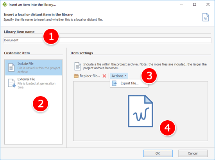Image resolution: width=215 pixels, height=160 pixels.
Task: Choose Export file... from the menu
Action: pos(129,83)
